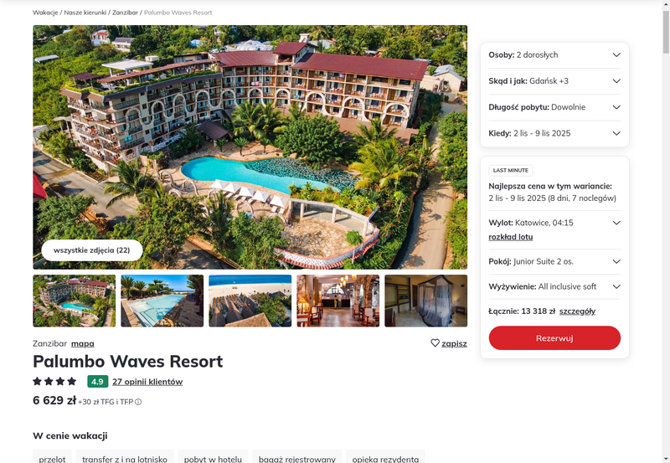The image size is (670, 463).
Task: Expand the Pokój Junior Suite selector
Action: point(554,261)
